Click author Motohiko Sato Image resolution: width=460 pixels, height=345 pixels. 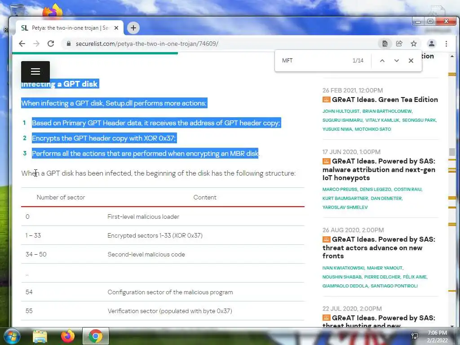tap(373, 129)
